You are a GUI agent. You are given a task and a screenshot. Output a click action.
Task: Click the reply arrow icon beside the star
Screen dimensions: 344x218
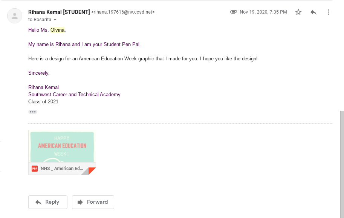(313, 12)
